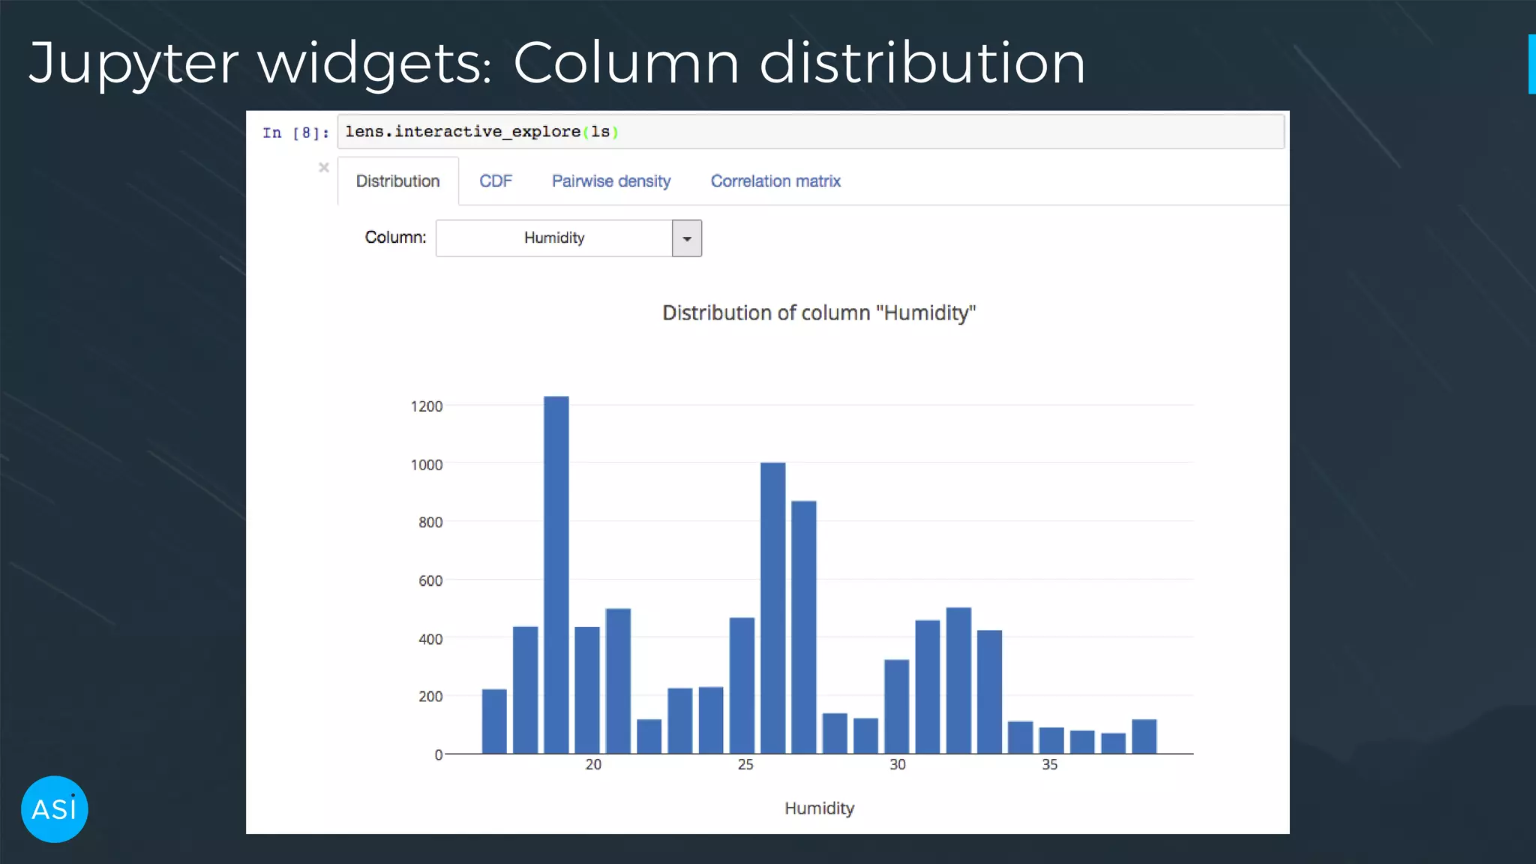Click the 1200 y-axis tick label

(427, 406)
